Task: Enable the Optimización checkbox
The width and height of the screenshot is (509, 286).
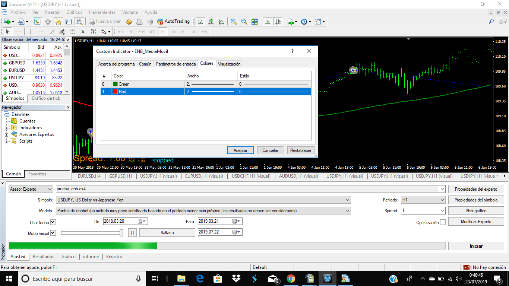Action: pyautogui.click(x=443, y=222)
